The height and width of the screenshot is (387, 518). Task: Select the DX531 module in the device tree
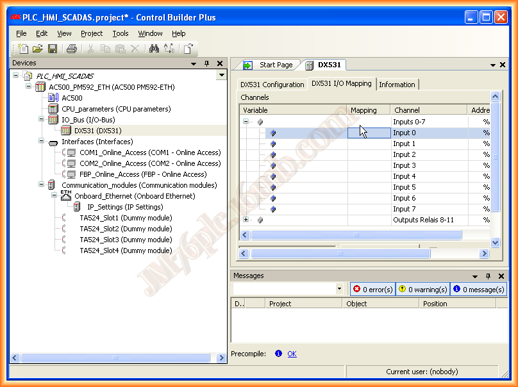tap(97, 131)
